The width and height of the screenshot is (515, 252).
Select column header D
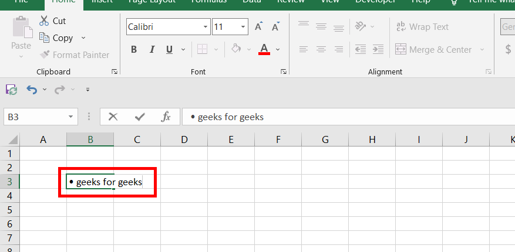[x=184, y=140]
